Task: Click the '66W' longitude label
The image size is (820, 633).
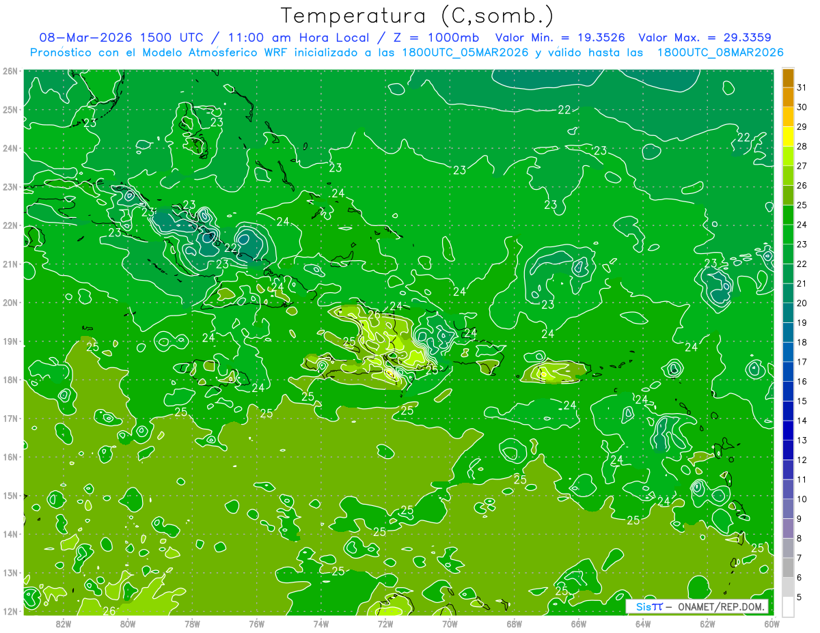Action: 579,623
